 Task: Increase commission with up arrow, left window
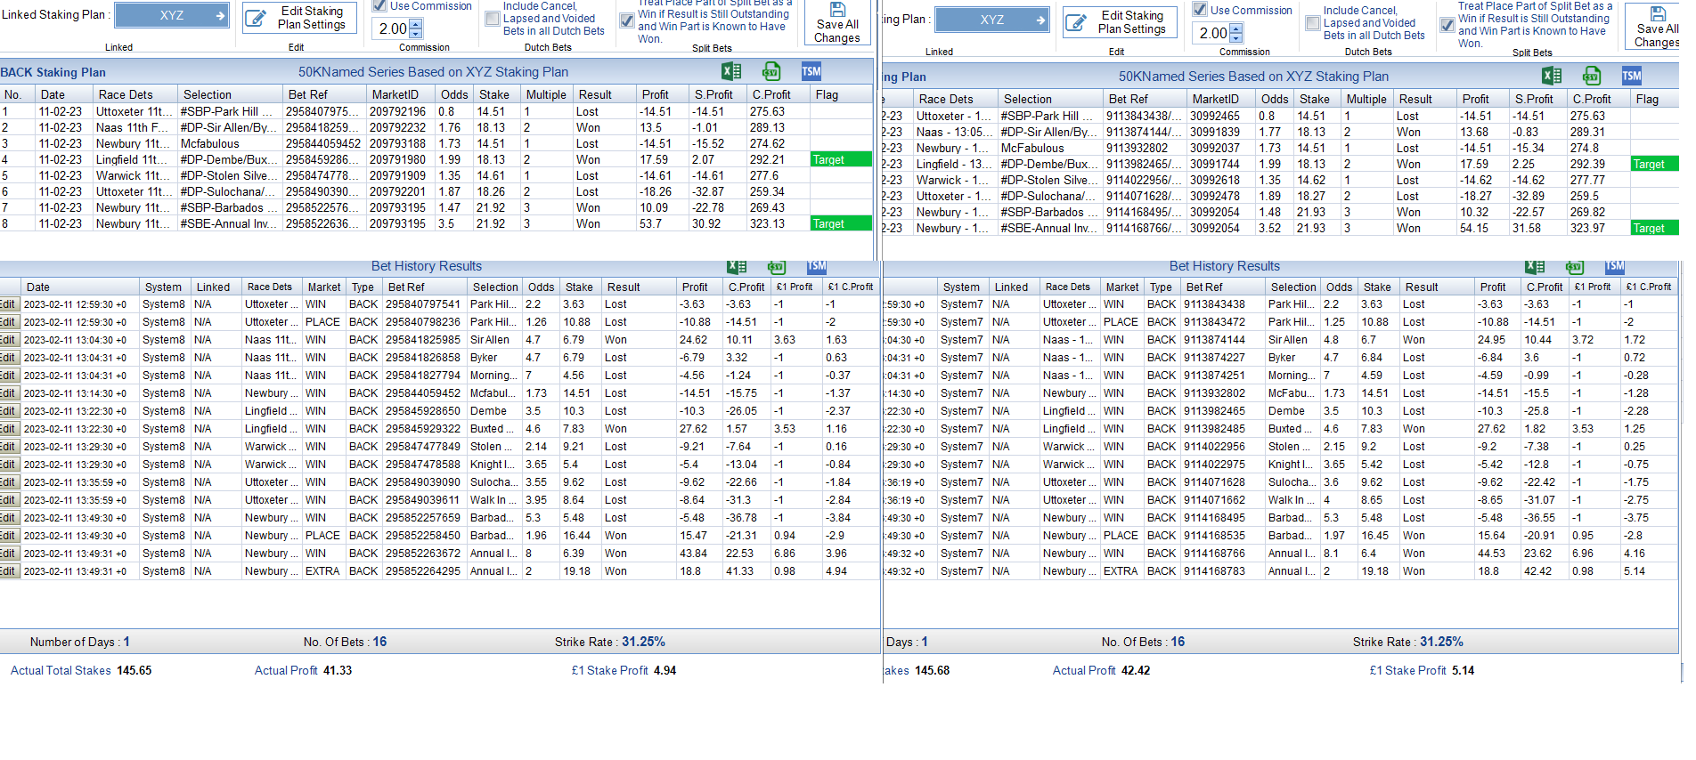[416, 24]
